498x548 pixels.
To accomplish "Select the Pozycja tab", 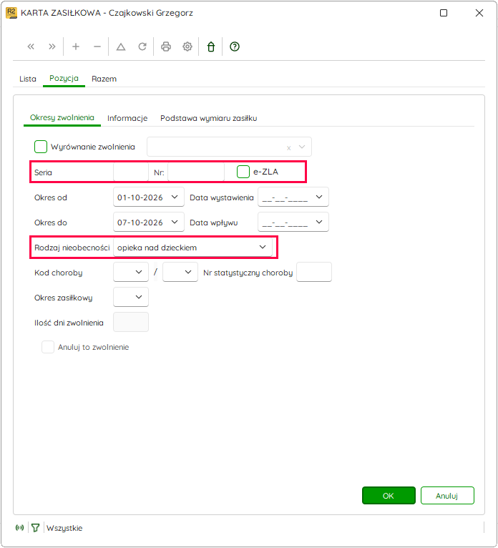I will 64,78.
